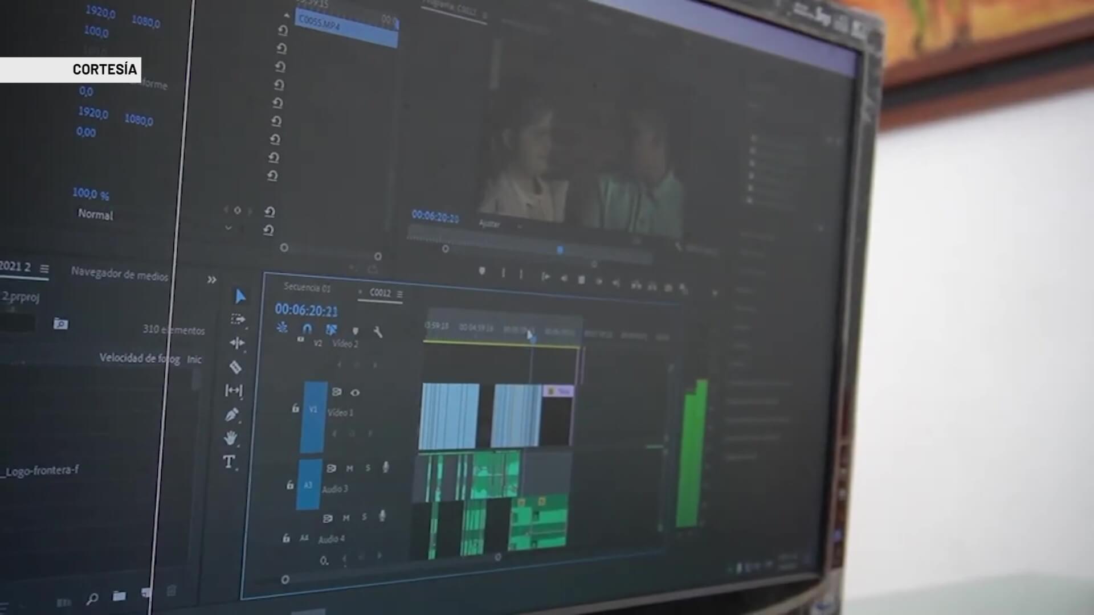1094x615 pixels.
Task: Open project panel hamburger menu
Action: click(x=44, y=269)
